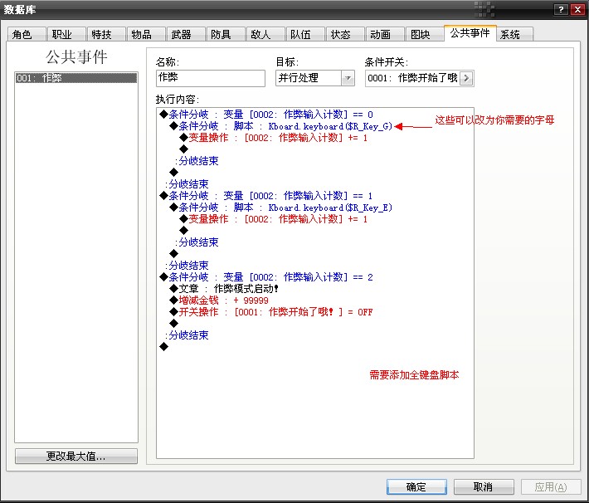Switch to the 图块 tab
589x503 pixels.
click(x=425, y=34)
